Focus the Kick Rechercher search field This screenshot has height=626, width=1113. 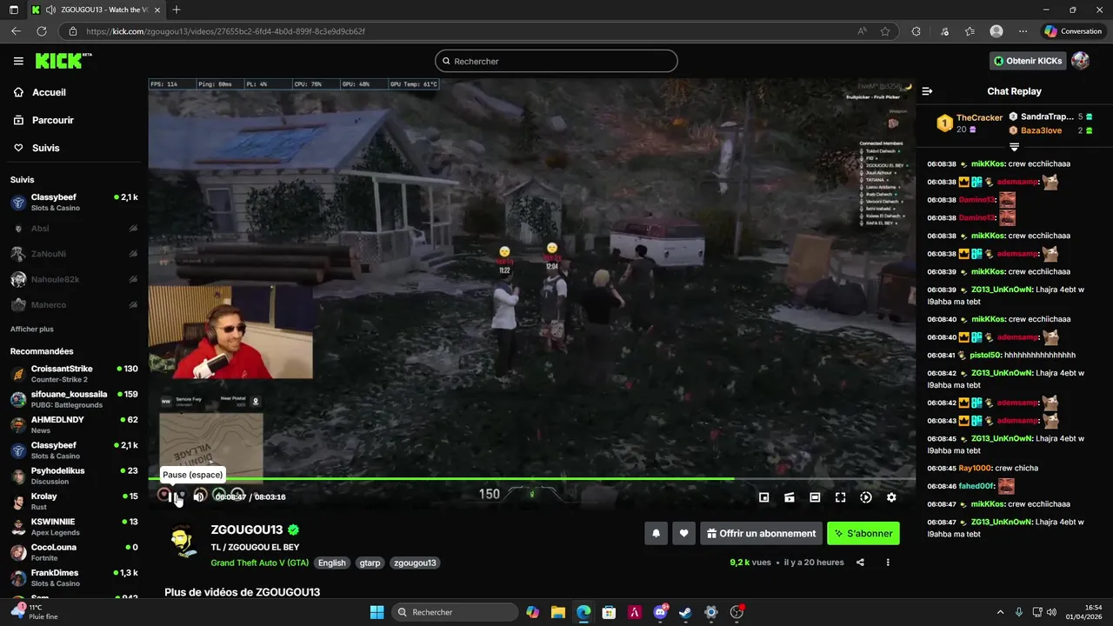click(556, 61)
